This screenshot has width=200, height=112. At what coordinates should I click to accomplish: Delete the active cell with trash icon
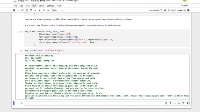187,103
